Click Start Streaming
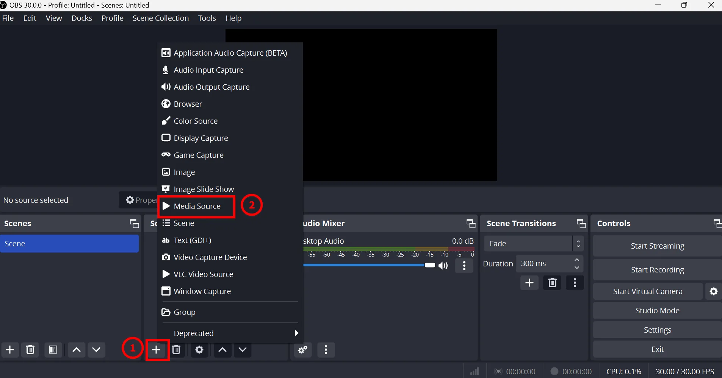This screenshot has width=722, height=378. [x=658, y=246]
